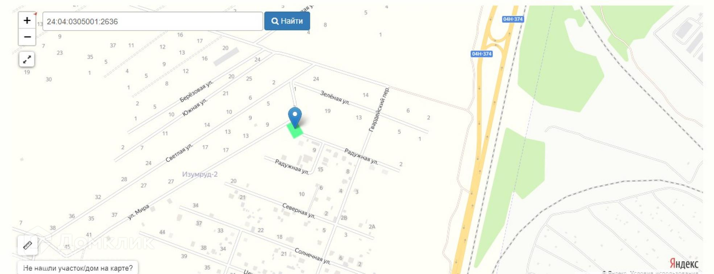Viewport: 714px width, 274px height.
Task: Click the Светлая ул. street label
Action: click(x=179, y=153)
